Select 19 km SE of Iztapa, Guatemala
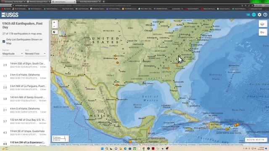269x151 pixels. [x=25, y=133]
